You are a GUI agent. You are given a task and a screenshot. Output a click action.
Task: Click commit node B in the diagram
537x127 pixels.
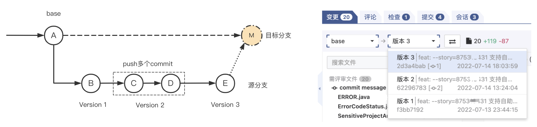(91, 83)
